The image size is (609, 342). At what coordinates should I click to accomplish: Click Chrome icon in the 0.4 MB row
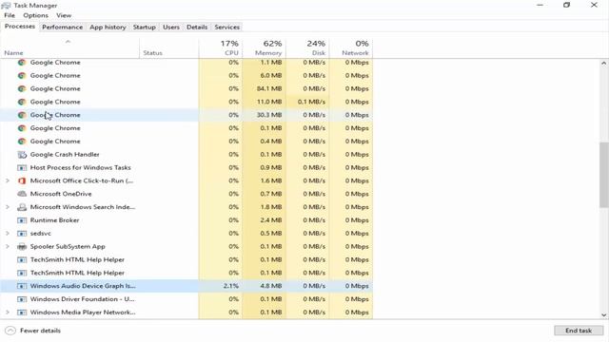pyautogui.click(x=22, y=142)
